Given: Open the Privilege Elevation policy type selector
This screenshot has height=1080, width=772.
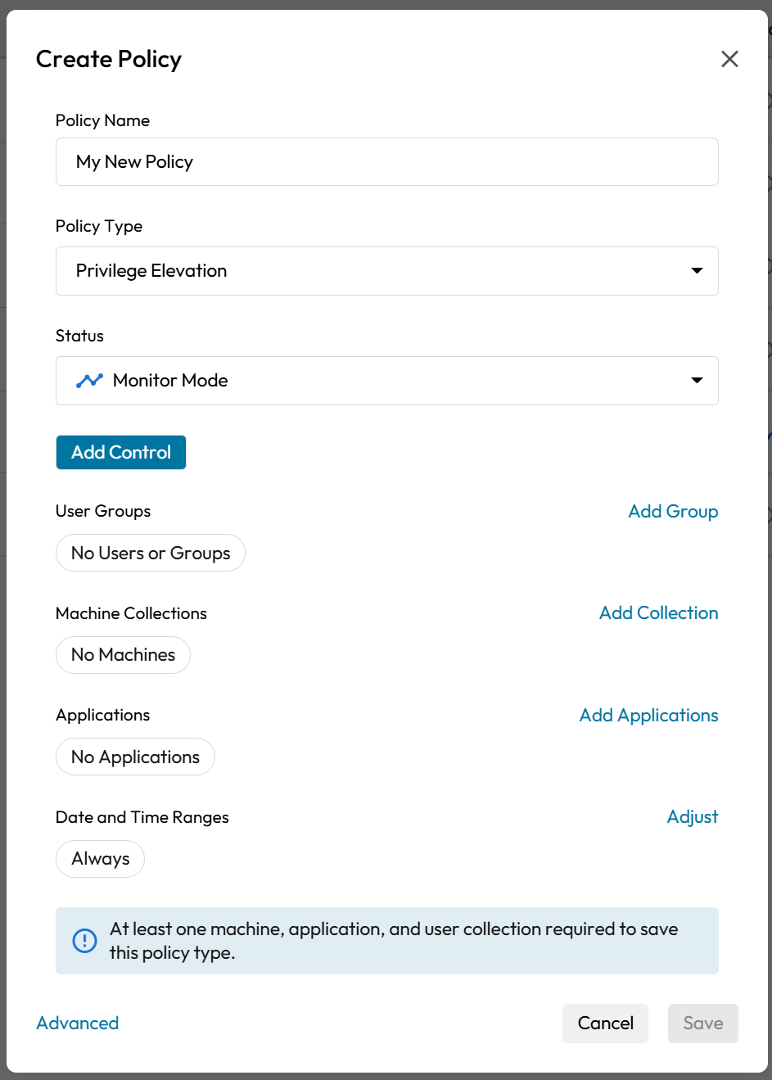Looking at the screenshot, I should pyautogui.click(x=386, y=271).
